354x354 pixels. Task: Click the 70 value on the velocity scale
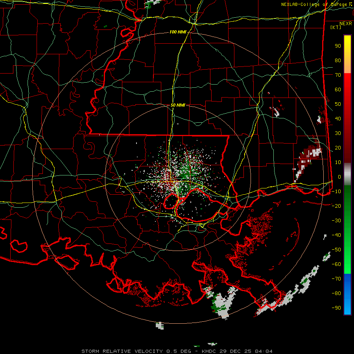pos(338,75)
